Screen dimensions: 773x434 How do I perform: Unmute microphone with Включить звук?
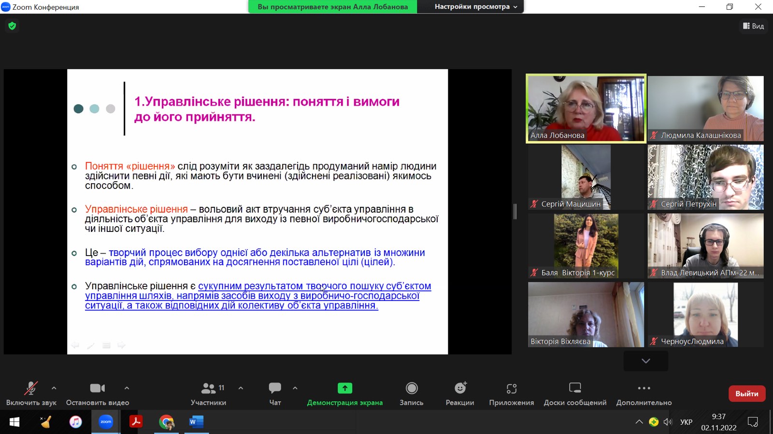(x=31, y=393)
